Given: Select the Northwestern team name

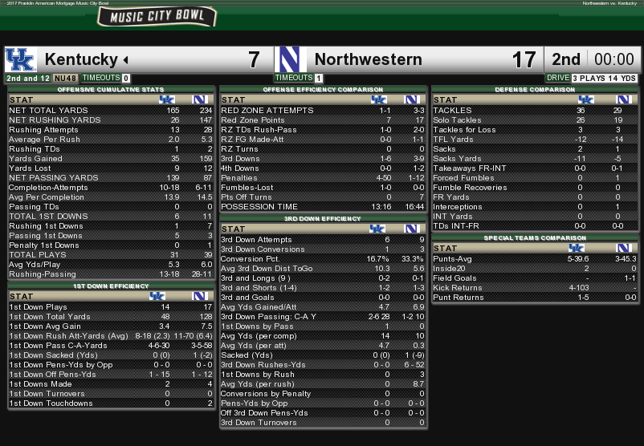Looking at the screenshot, I should coord(368,59).
